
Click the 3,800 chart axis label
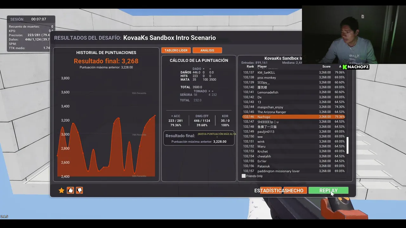click(x=65, y=78)
